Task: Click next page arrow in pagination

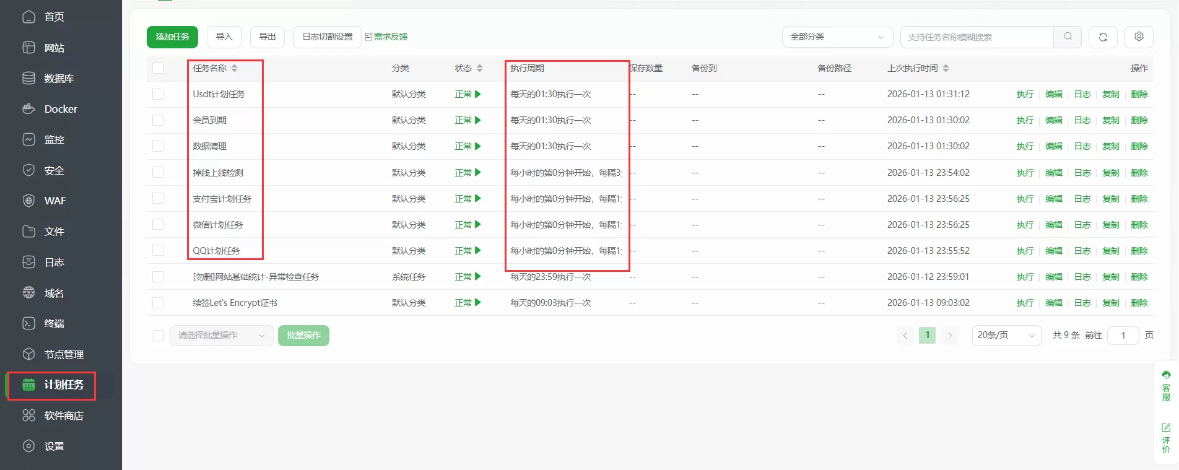Action: 950,335
